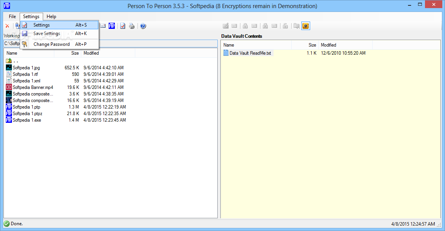This screenshot has width=445, height=231.
Task: Click the envelope icon beside the PTP toolbar icon
Action: click(103, 26)
